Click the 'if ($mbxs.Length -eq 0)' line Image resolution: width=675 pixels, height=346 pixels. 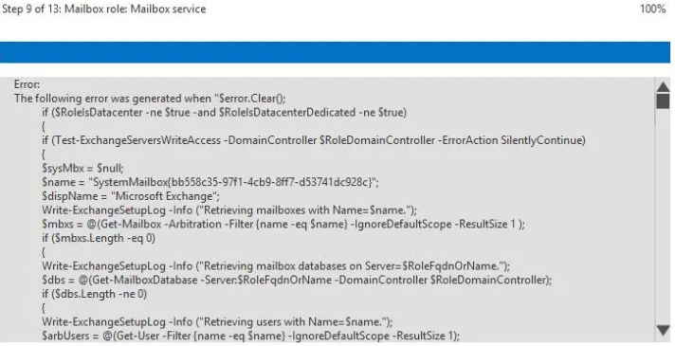pos(99,238)
